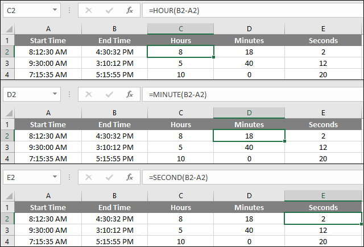Click 'End Time' header cell in MINUTE sheet
Screen dimensions: 364x247
[x=114, y=125]
